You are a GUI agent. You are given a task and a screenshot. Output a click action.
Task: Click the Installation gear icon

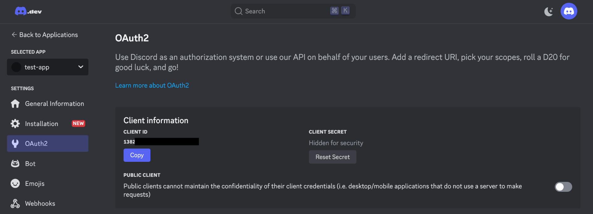(x=15, y=124)
